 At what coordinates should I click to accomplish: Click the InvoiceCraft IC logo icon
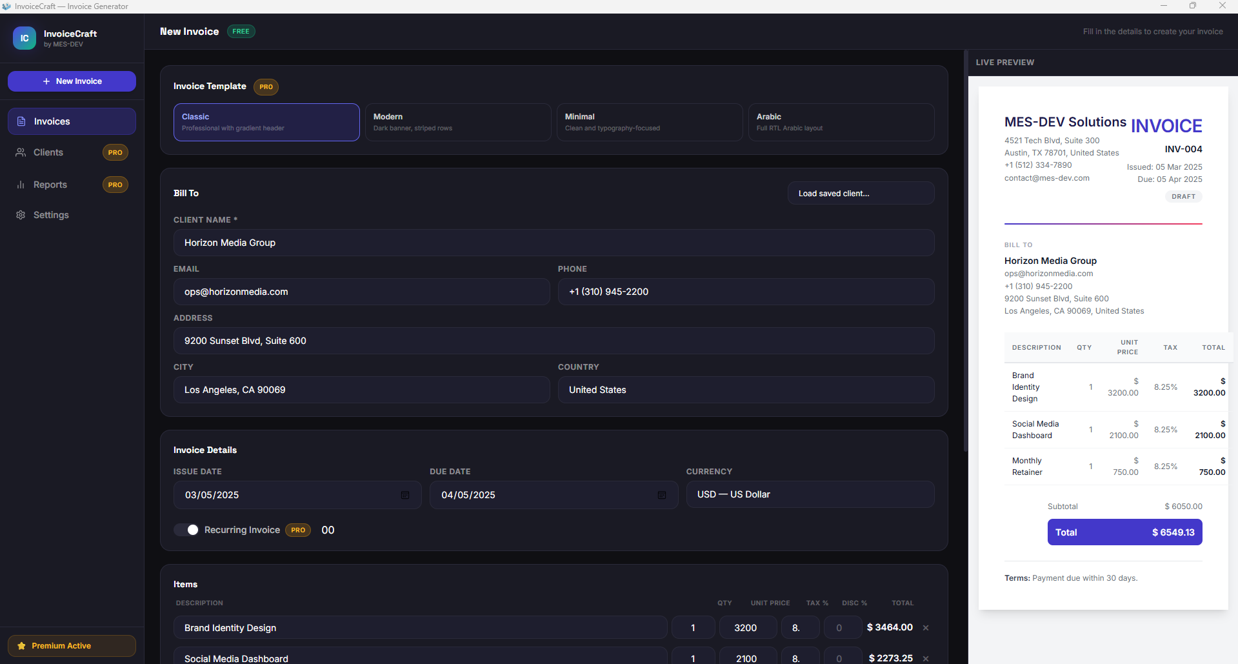coord(25,38)
